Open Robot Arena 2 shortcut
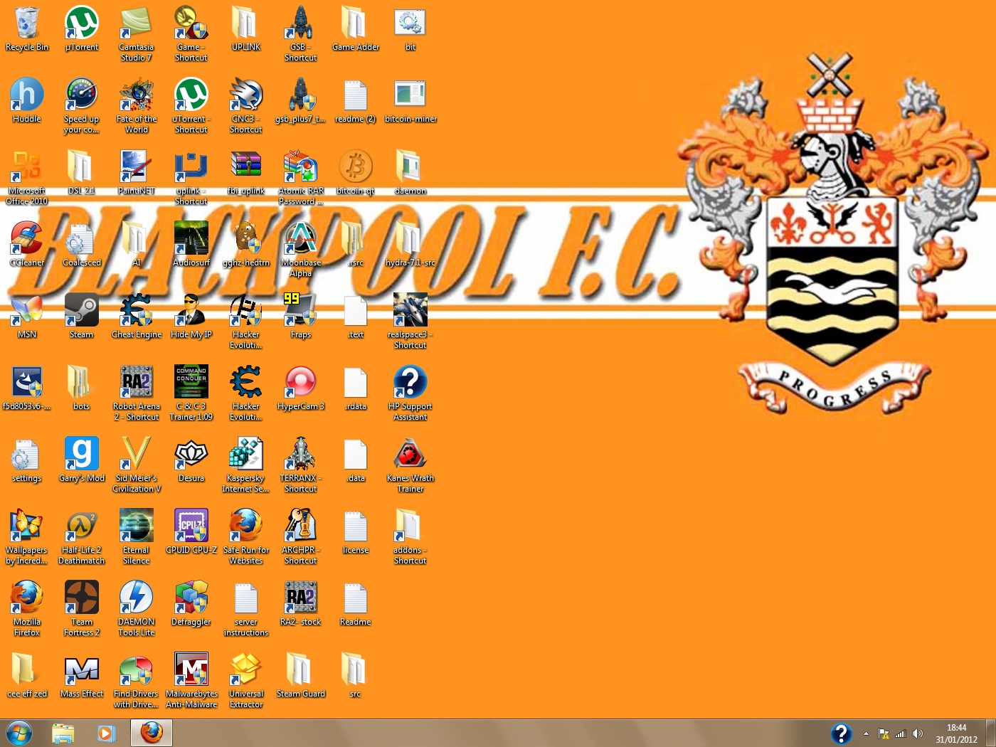 [136, 393]
